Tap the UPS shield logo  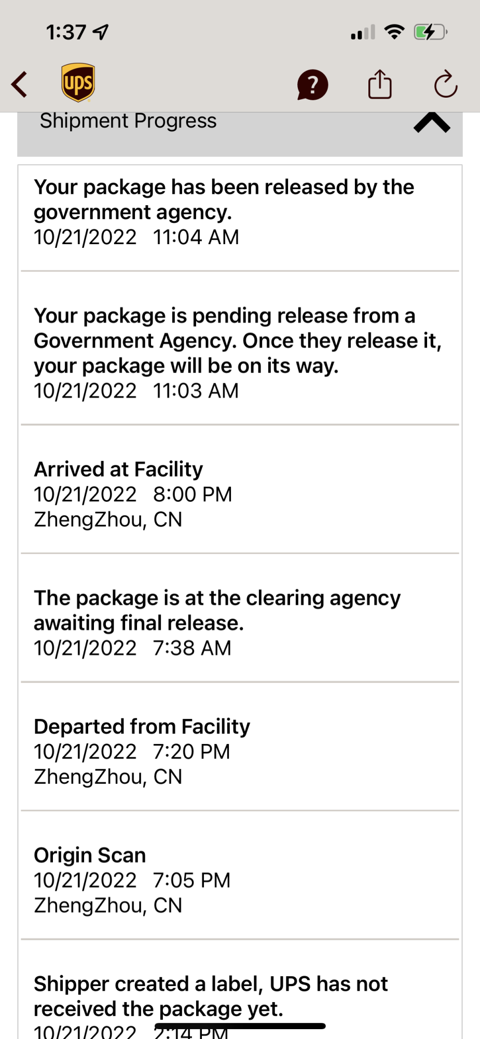[78, 83]
